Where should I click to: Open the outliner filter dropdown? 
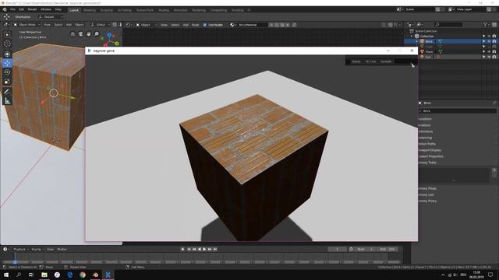coord(486,24)
